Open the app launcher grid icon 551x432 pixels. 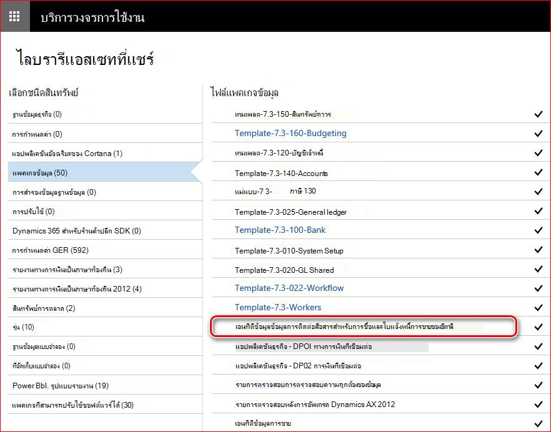pos(14,16)
